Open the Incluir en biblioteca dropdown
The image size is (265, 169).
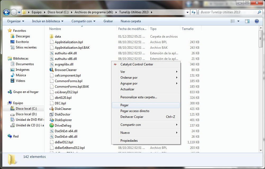[x=48, y=21]
